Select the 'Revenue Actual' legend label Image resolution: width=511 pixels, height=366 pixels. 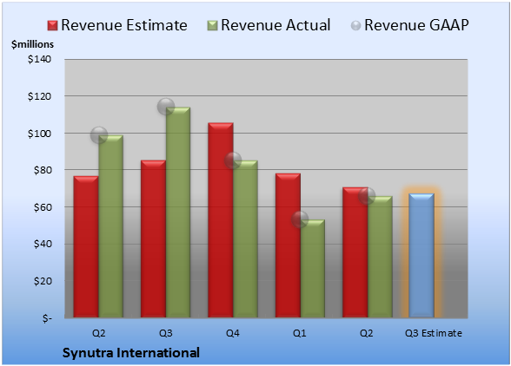275,25
